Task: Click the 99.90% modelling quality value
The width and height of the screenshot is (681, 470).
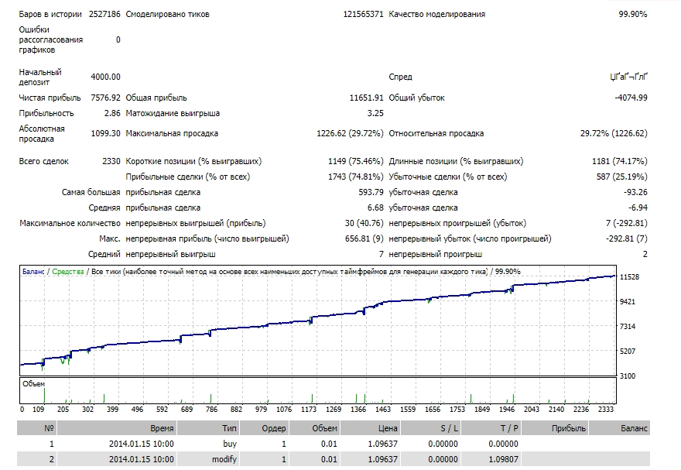Action: click(633, 14)
